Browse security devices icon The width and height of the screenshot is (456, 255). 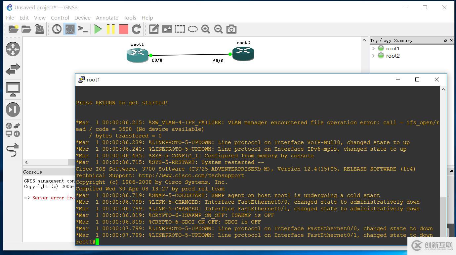pos(13,110)
